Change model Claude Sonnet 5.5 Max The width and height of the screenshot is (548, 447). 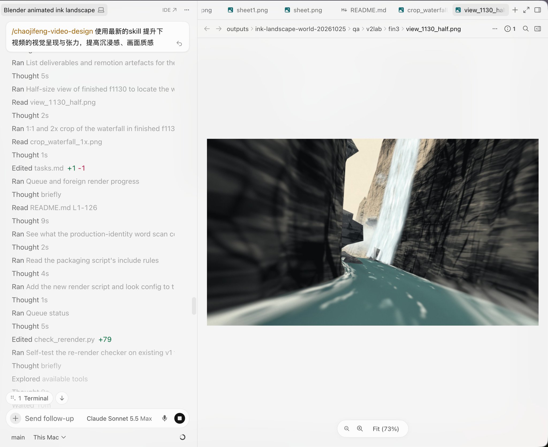(x=119, y=418)
